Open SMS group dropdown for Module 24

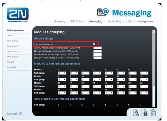click(x=62, y=93)
